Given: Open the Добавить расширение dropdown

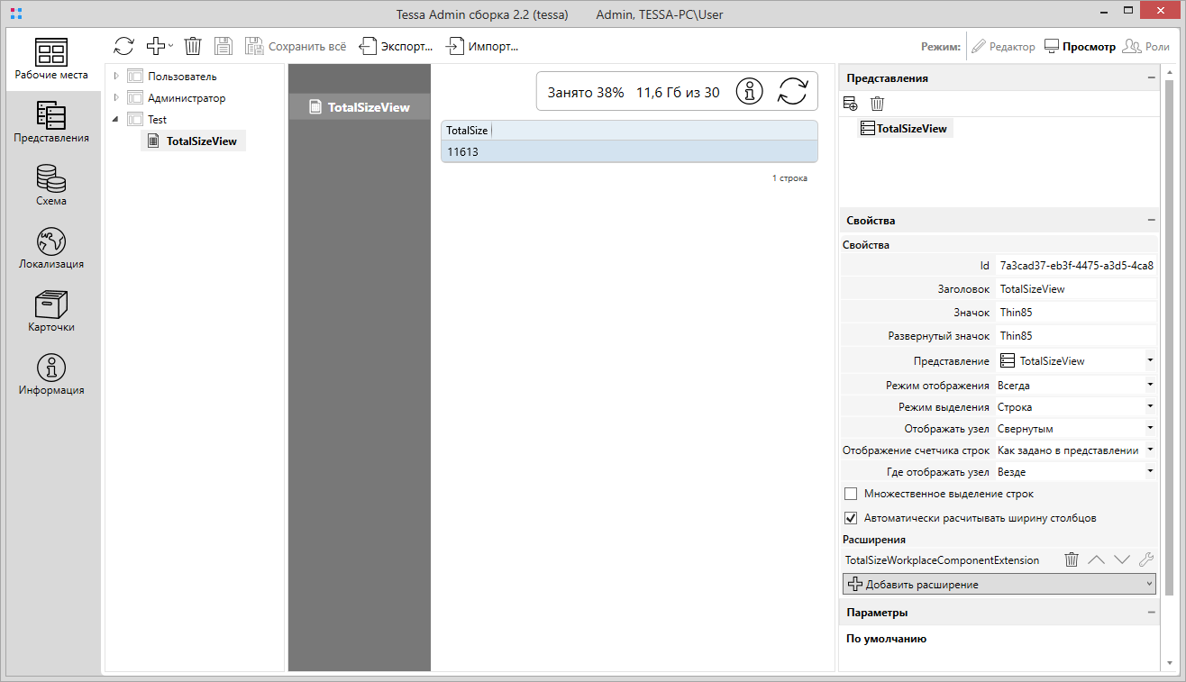Looking at the screenshot, I should (999, 585).
